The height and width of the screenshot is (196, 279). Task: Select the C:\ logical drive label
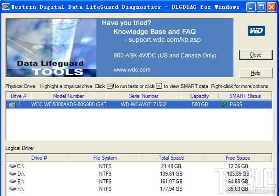tap(20, 166)
